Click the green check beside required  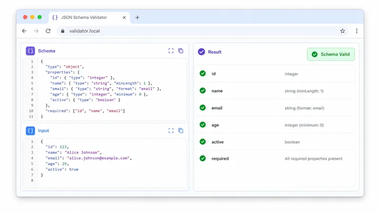(203, 159)
